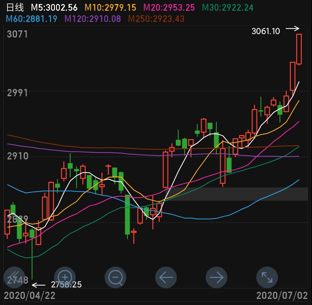Screen dimensions: 312x305
Task: Click the 2758.25 low price marker
Action: point(66,284)
